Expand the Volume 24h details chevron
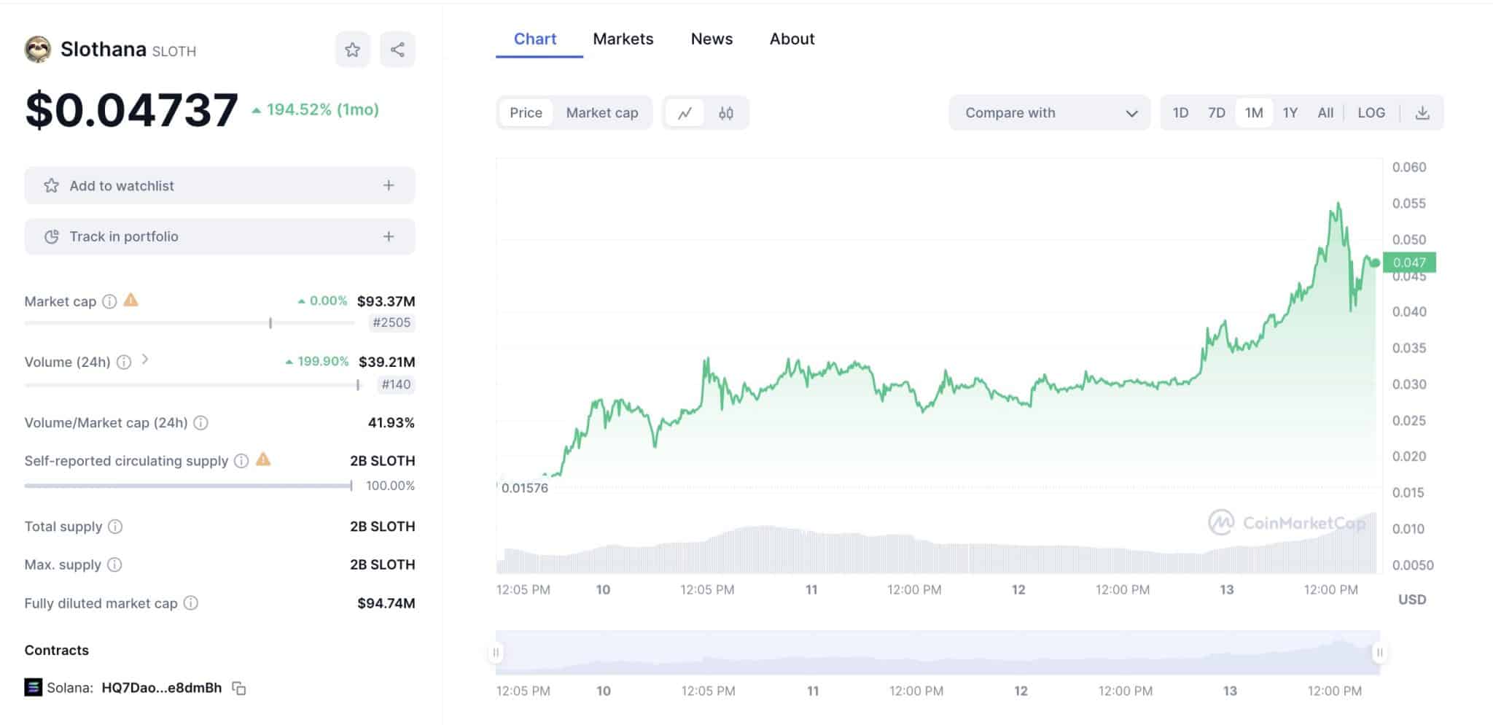Screen dimensions: 1493x725 pyautogui.click(x=146, y=360)
